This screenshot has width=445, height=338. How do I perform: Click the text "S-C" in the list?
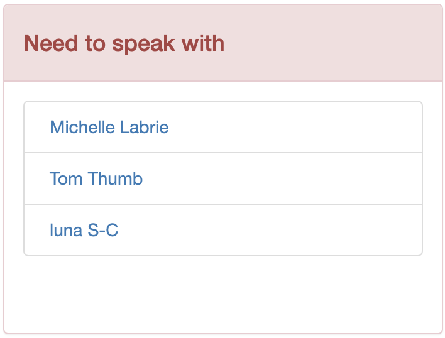pos(102,231)
